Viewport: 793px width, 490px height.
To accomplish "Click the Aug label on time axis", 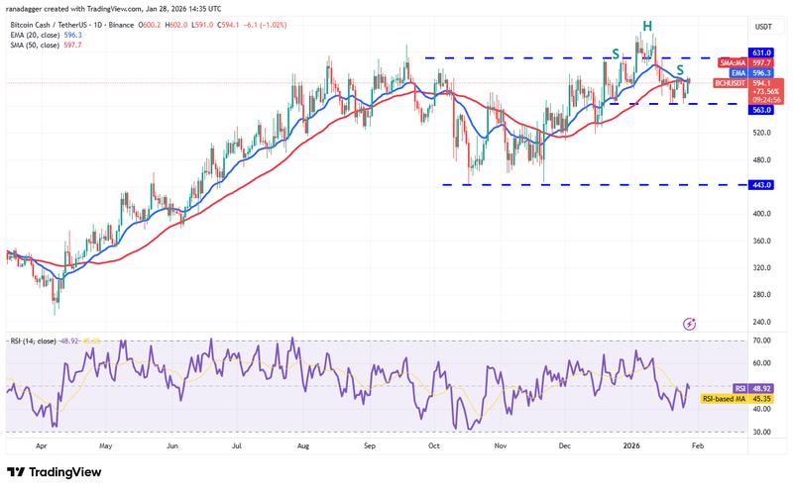I will (x=303, y=446).
